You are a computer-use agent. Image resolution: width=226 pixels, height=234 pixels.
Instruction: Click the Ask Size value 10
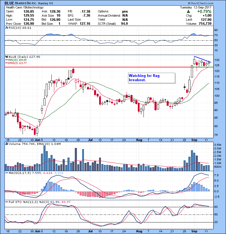click(58, 16)
